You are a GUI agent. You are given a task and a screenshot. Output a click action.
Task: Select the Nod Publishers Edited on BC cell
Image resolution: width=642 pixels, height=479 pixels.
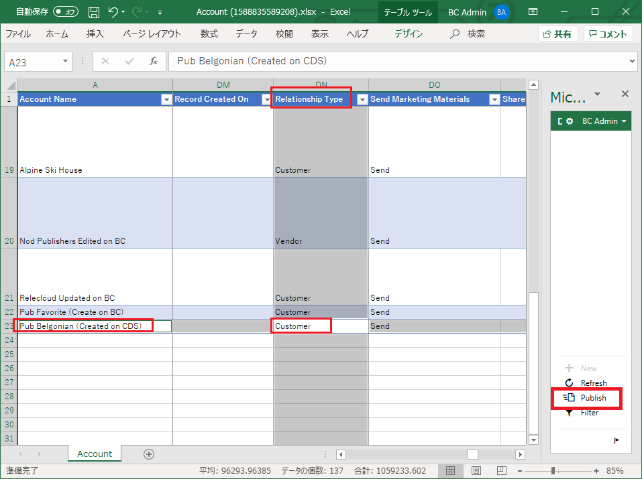(x=95, y=213)
